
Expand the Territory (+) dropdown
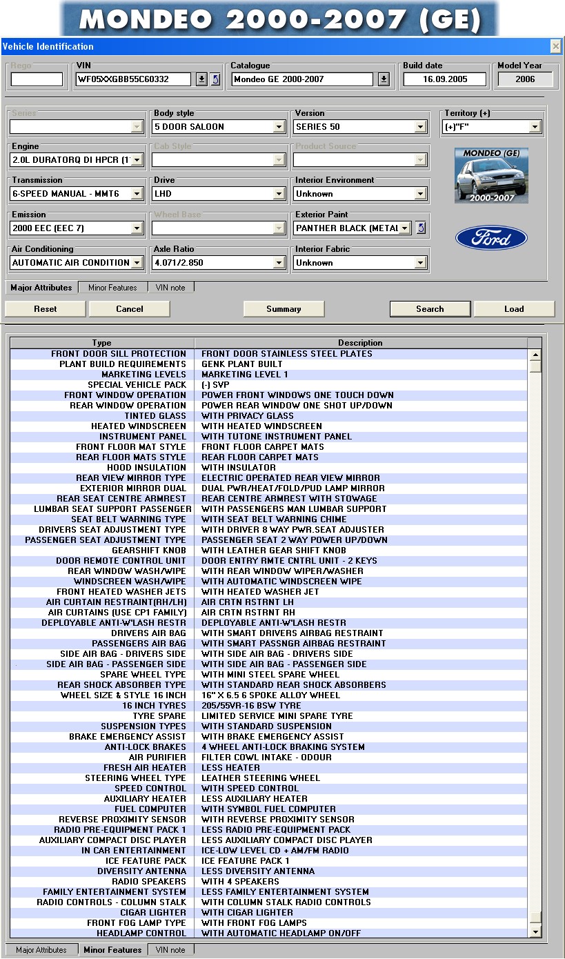534,127
